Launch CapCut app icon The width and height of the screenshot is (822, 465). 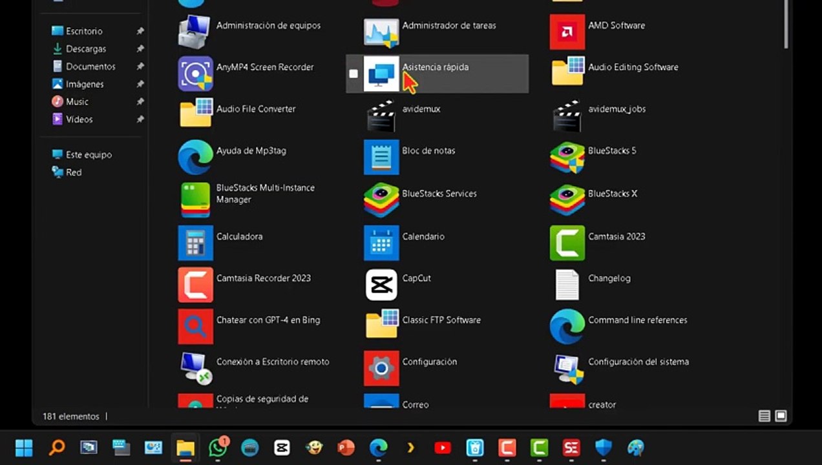click(x=381, y=285)
